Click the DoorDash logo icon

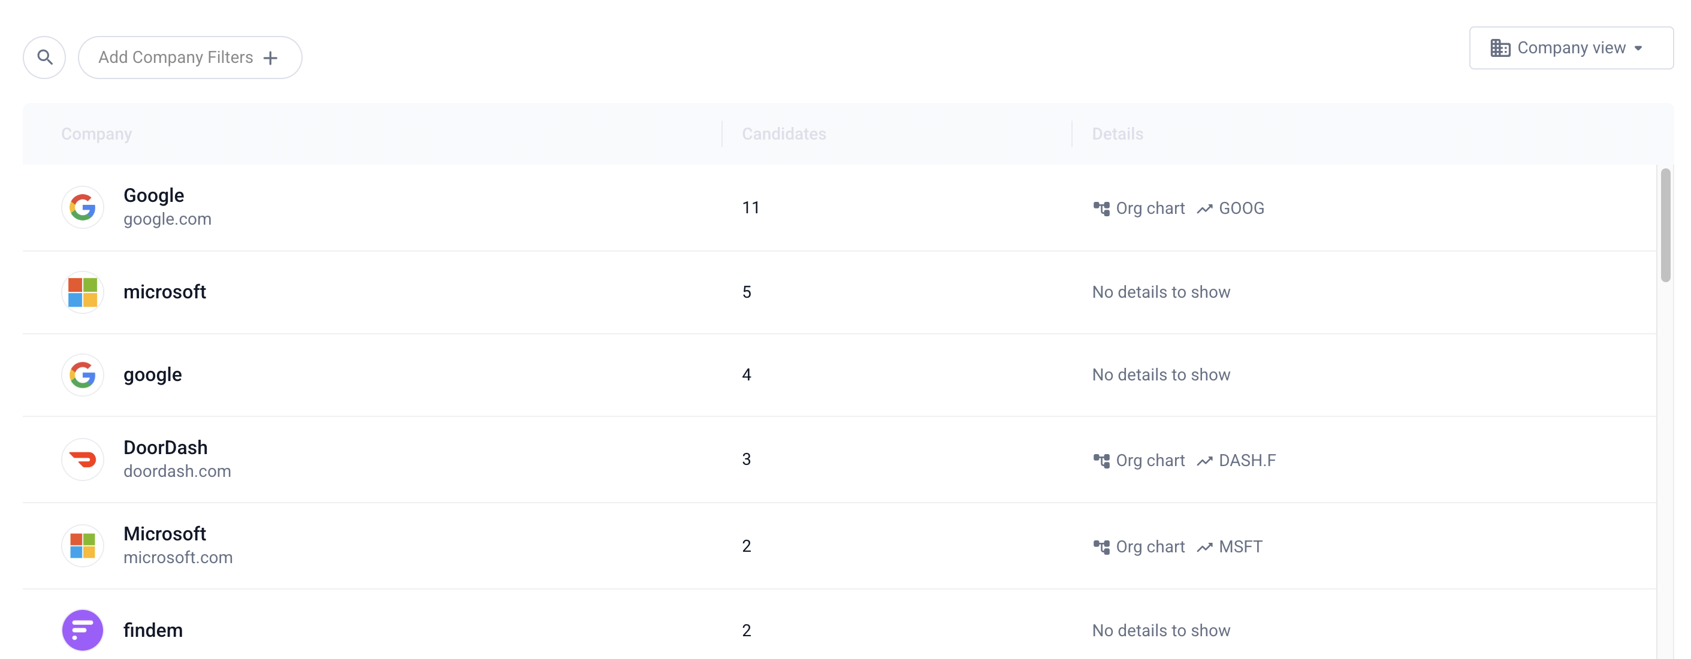point(83,460)
